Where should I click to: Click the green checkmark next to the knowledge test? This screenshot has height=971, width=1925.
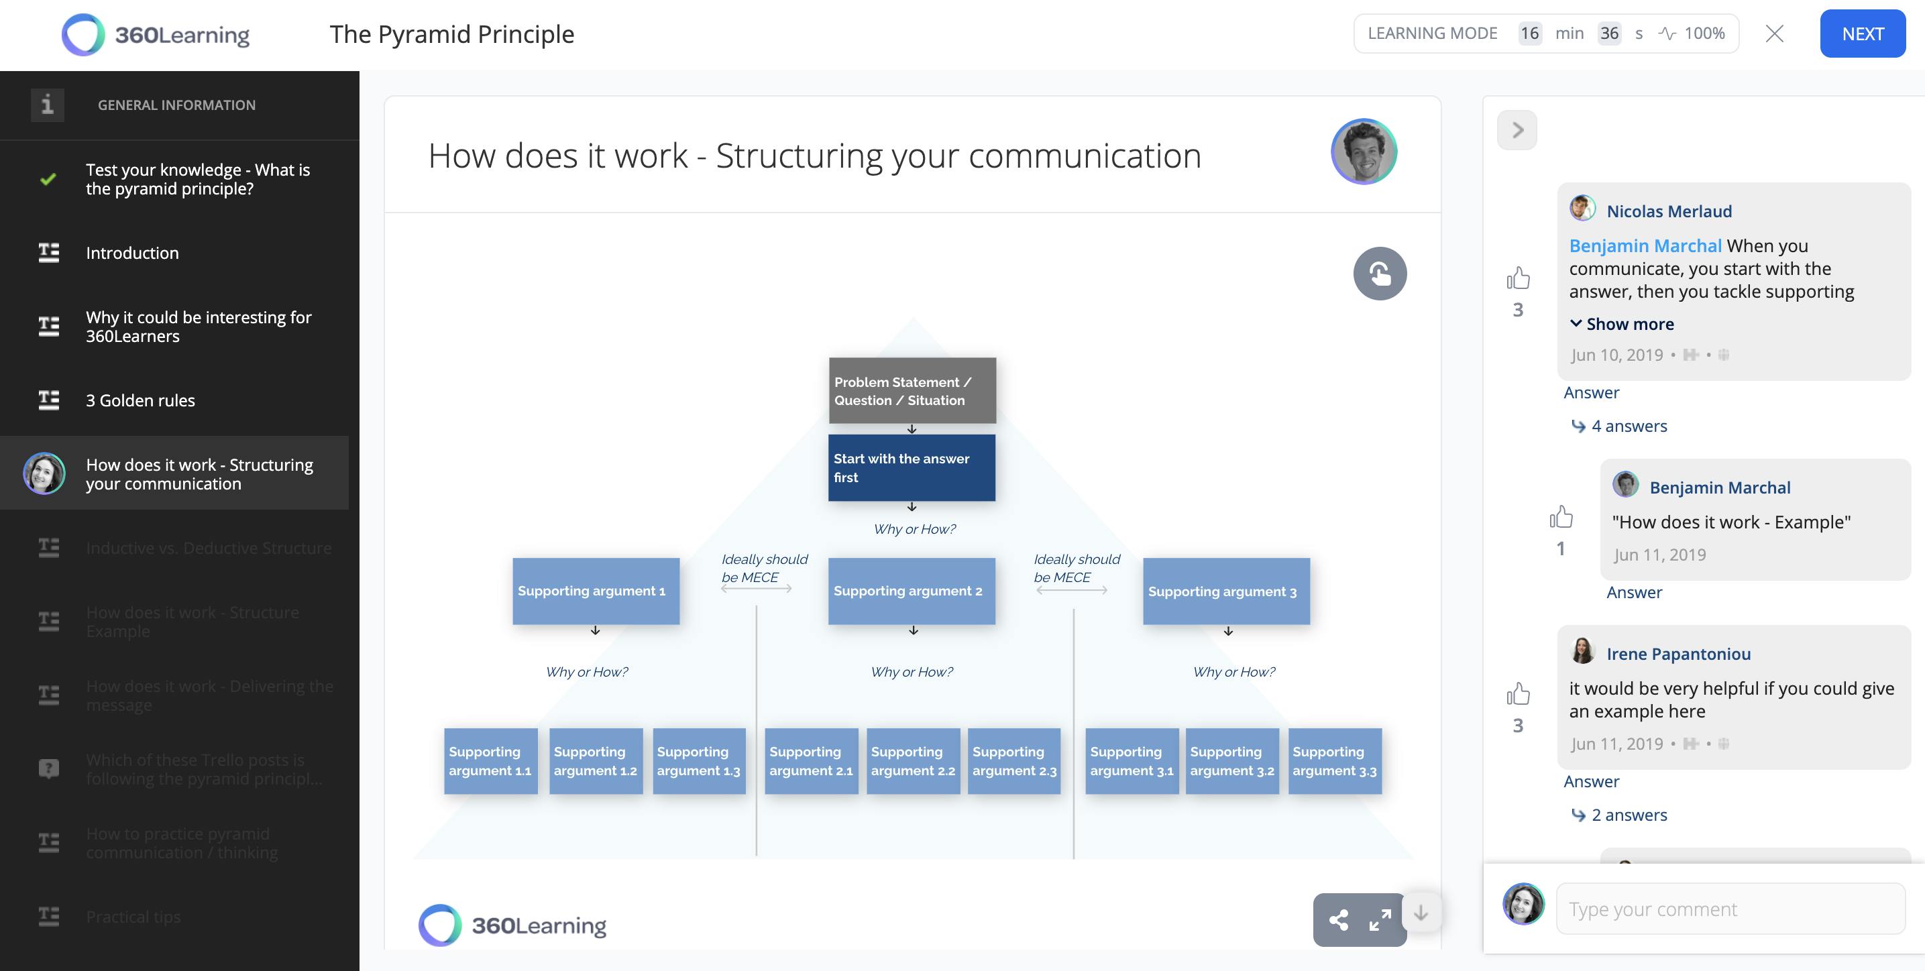tap(47, 178)
